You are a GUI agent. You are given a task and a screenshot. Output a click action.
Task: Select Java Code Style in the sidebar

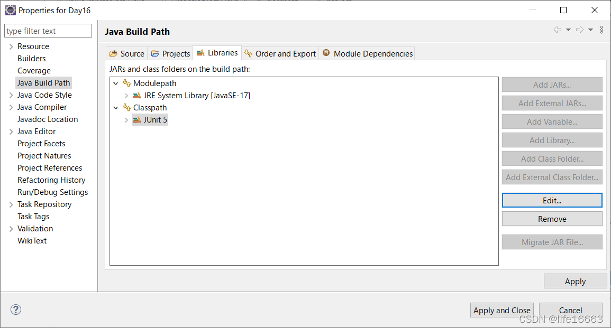point(44,95)
